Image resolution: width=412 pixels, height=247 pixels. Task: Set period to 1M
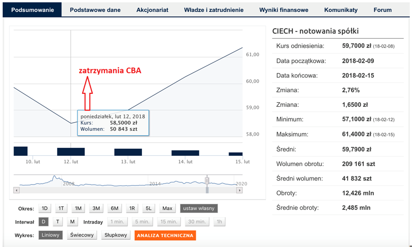point(78,208)
